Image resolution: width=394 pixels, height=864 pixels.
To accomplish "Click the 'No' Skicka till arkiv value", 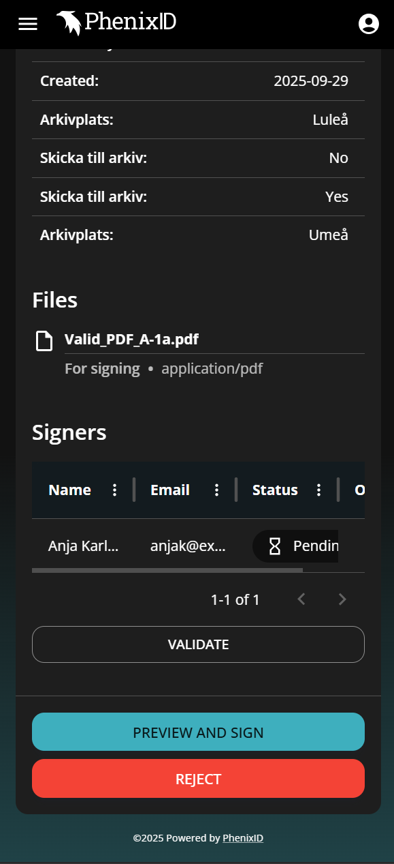I will coord(339,158).
